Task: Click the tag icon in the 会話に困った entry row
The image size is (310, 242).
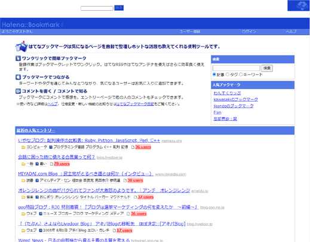Action: (37, 164)
